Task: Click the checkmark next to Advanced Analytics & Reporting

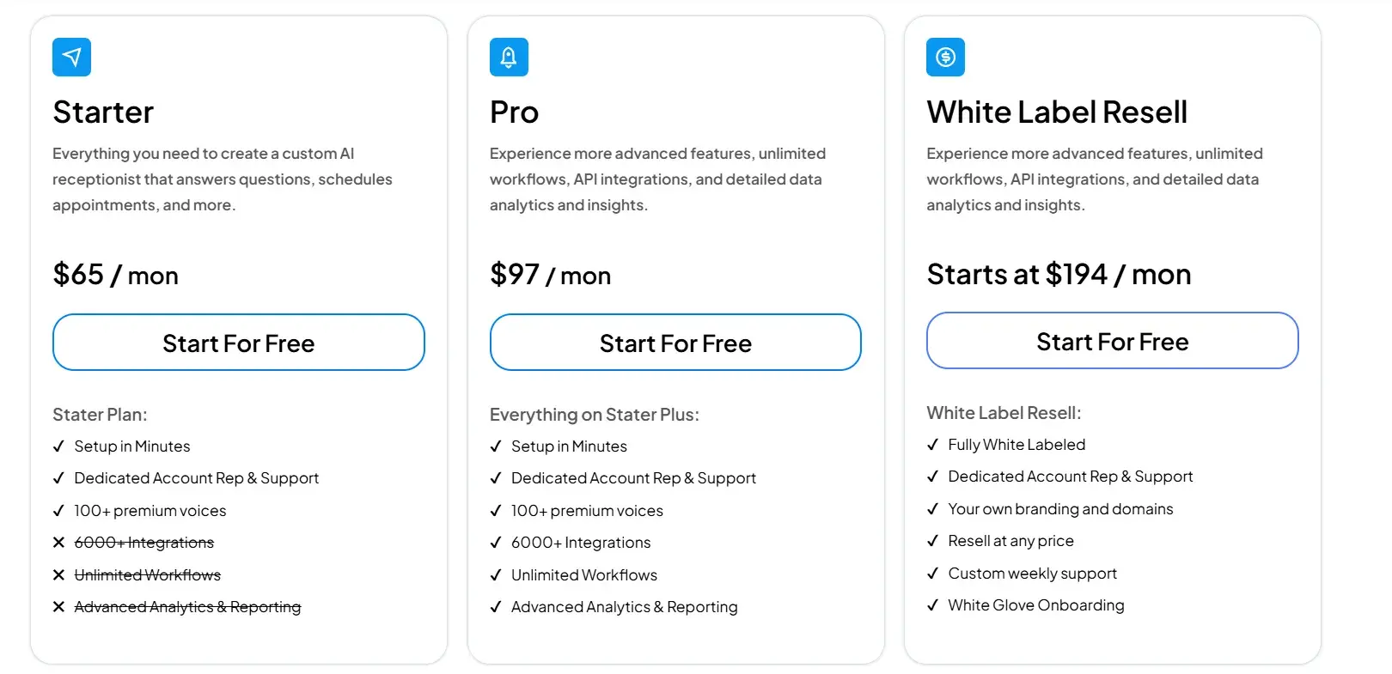Action: [x=496, y=606]
